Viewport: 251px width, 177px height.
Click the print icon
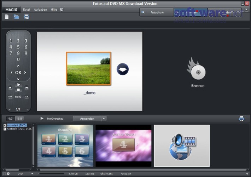pyautogui.click(x=241, y=119)
